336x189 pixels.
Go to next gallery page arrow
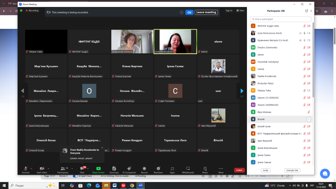coord(242,91)
